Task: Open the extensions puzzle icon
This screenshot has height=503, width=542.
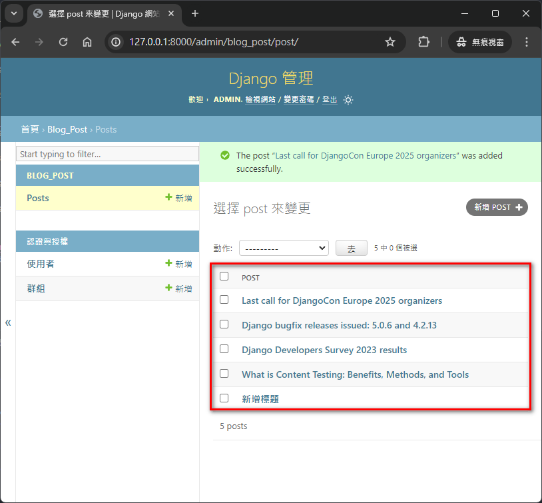Action: (423, 42)
